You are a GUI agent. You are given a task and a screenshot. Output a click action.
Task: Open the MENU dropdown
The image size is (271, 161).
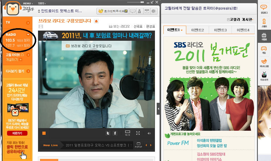pyautogui.click(x=28, y=3)
